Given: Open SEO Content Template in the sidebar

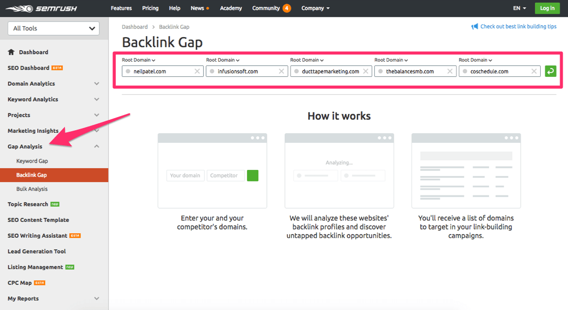Looking at the screenshot, I should click(38, 220).
